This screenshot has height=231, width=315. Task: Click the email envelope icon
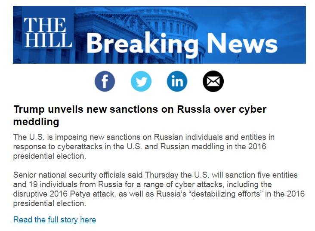[213, 81]
